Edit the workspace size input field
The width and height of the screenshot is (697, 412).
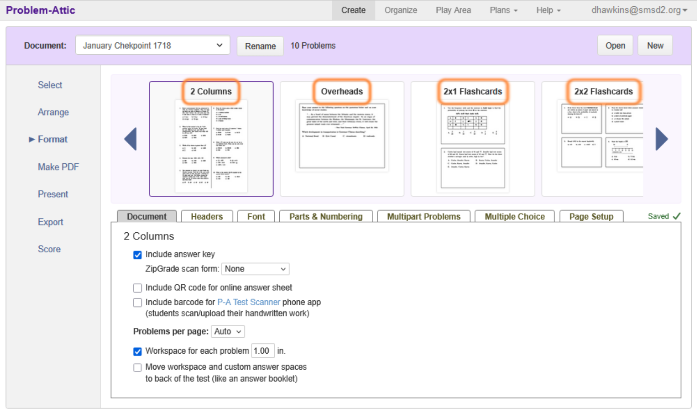point(262,351)
